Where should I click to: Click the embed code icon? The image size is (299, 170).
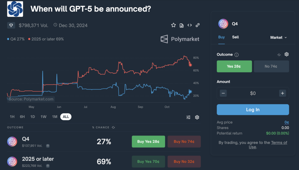(x=190, y=25)
